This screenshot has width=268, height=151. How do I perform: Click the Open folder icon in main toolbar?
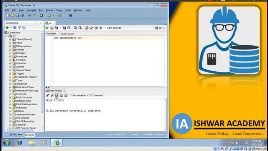coord(13,16)
